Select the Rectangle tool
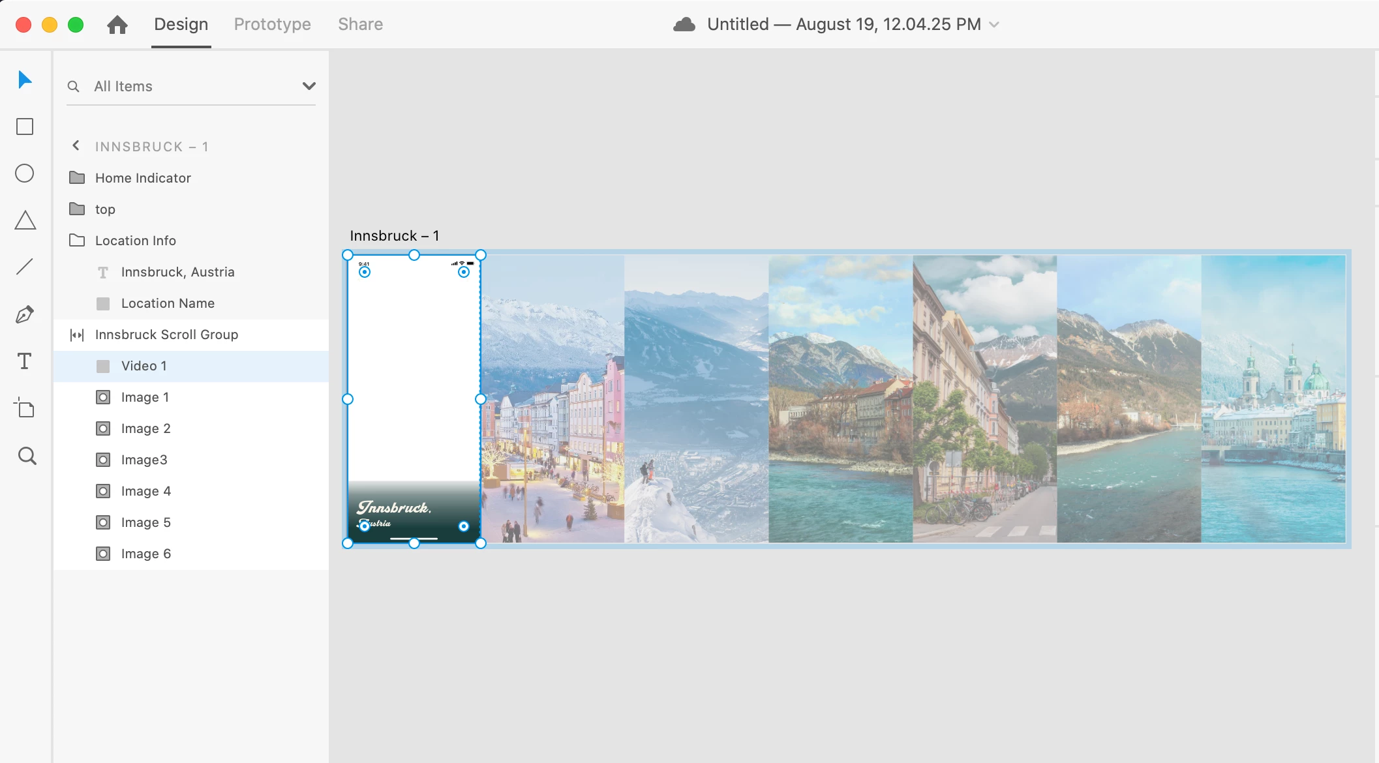Viewport: 1379px width, 763px height. pos(25,127)
